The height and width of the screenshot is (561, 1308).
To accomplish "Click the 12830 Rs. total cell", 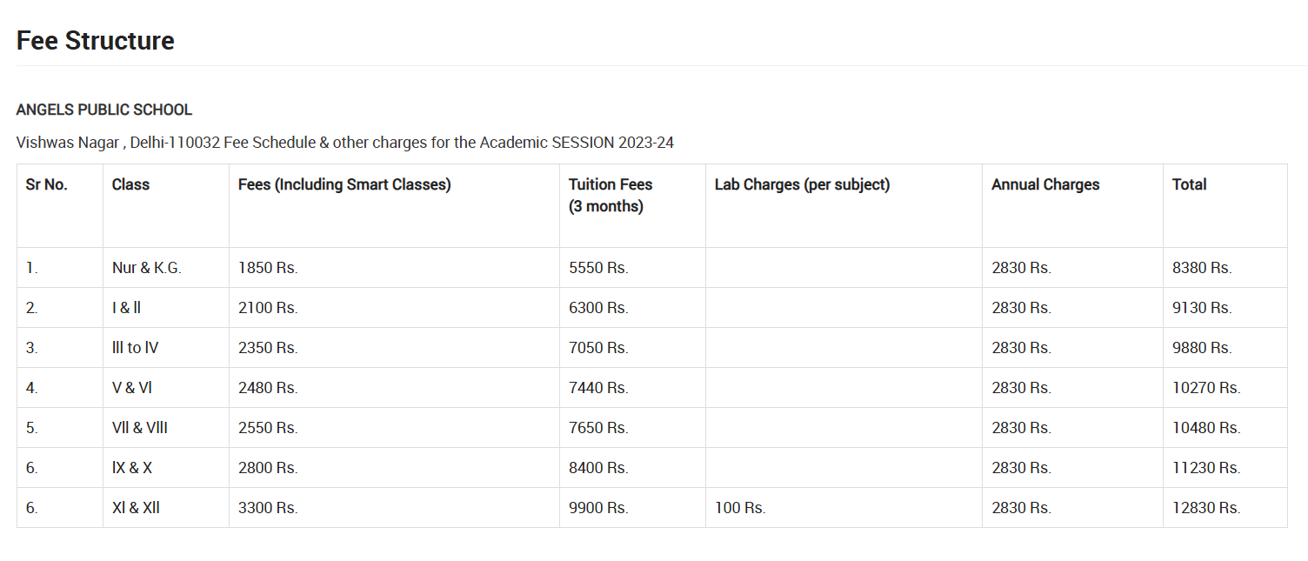I will tap(1206, 508).
